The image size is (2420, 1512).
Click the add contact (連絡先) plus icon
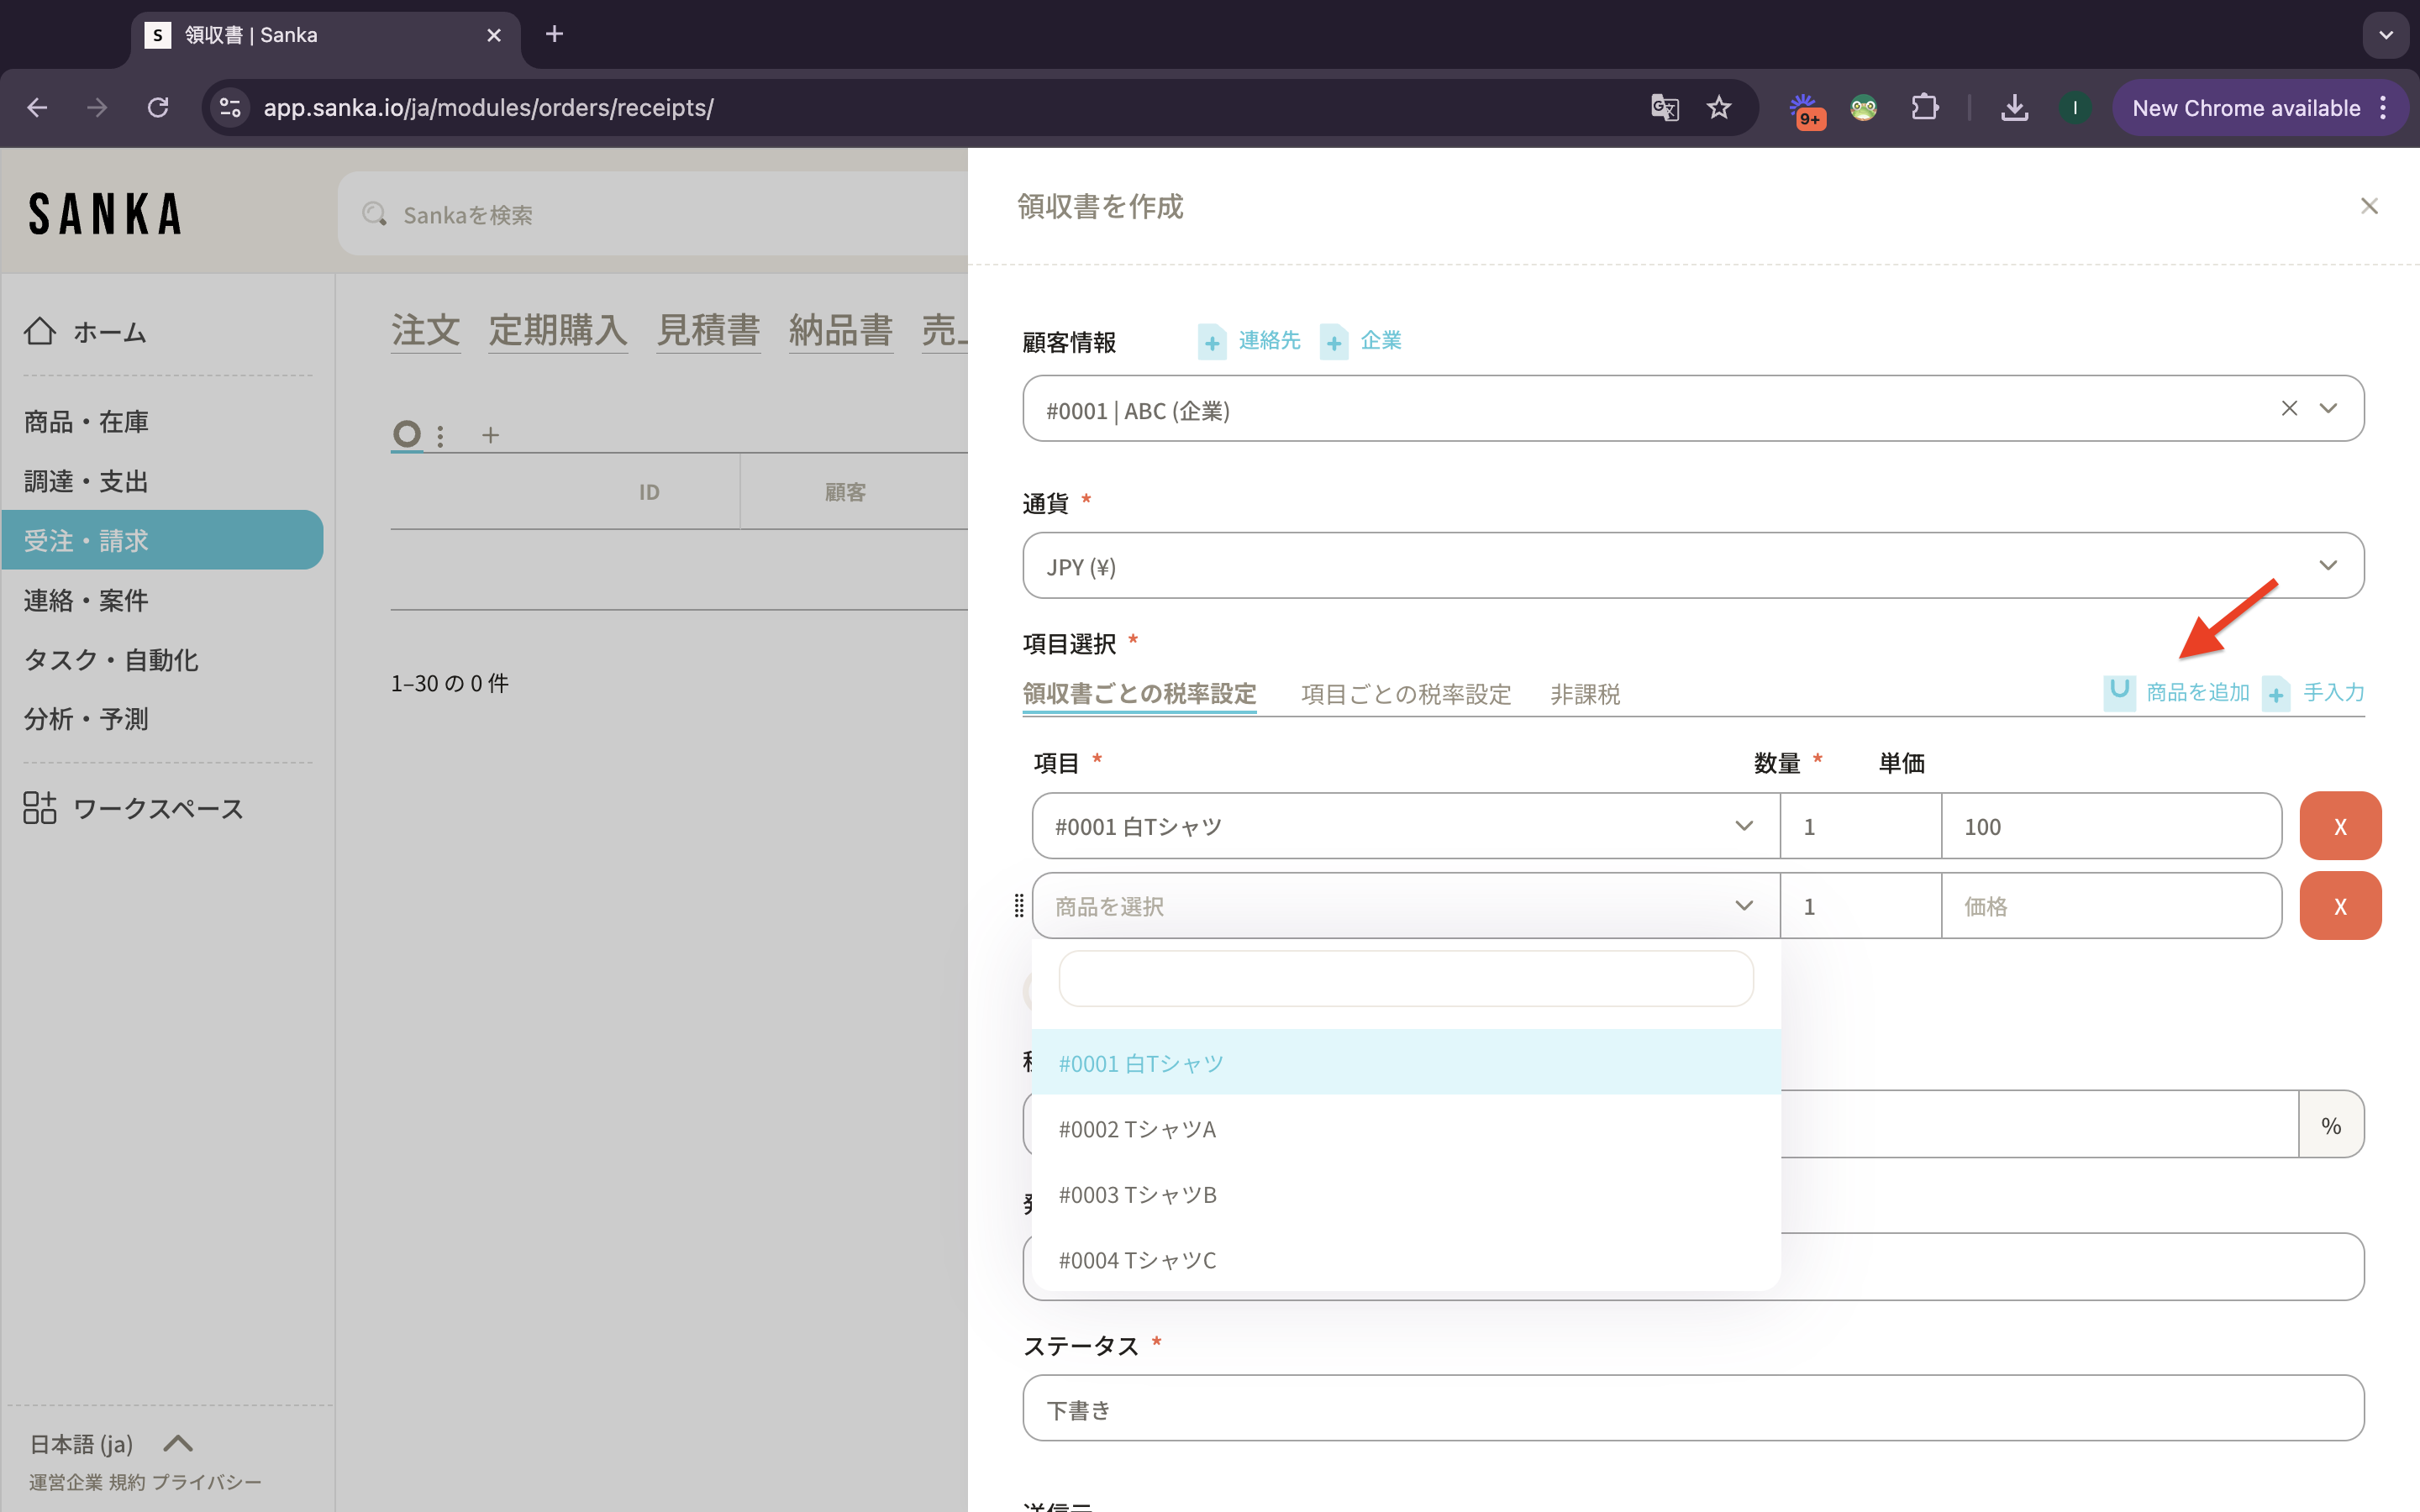pyautogui.click(x=1212, y=342)
